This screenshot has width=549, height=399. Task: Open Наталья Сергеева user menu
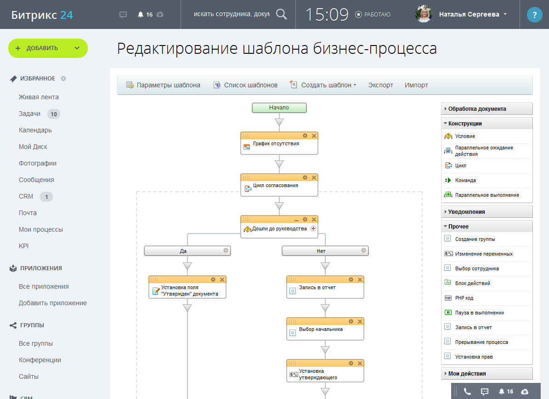473,14
